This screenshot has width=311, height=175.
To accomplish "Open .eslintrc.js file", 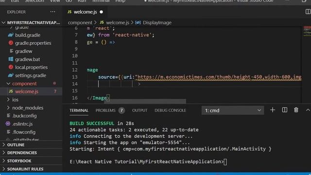I will (22, 124).
